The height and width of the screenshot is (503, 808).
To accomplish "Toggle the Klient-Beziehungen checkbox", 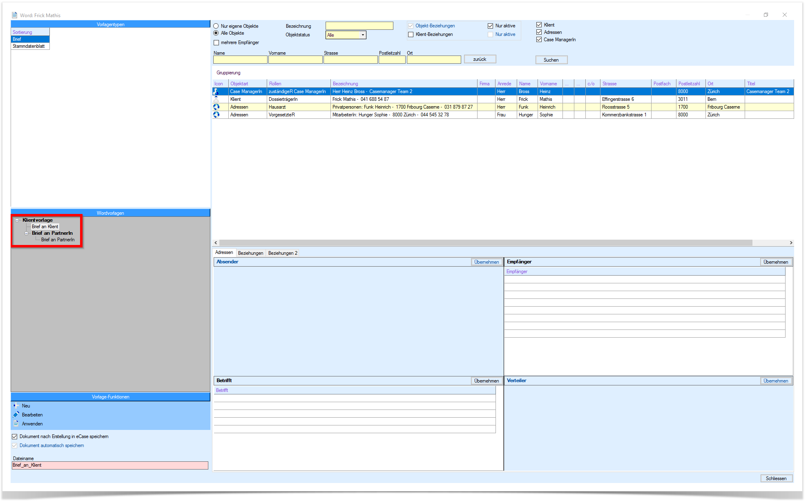I will coord(411,34).
